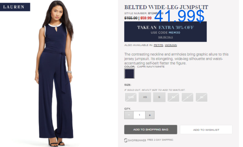This screenshot has height=147, width=243.
Task: Click the ShopRunner logo icon
Action: [126, 140]
